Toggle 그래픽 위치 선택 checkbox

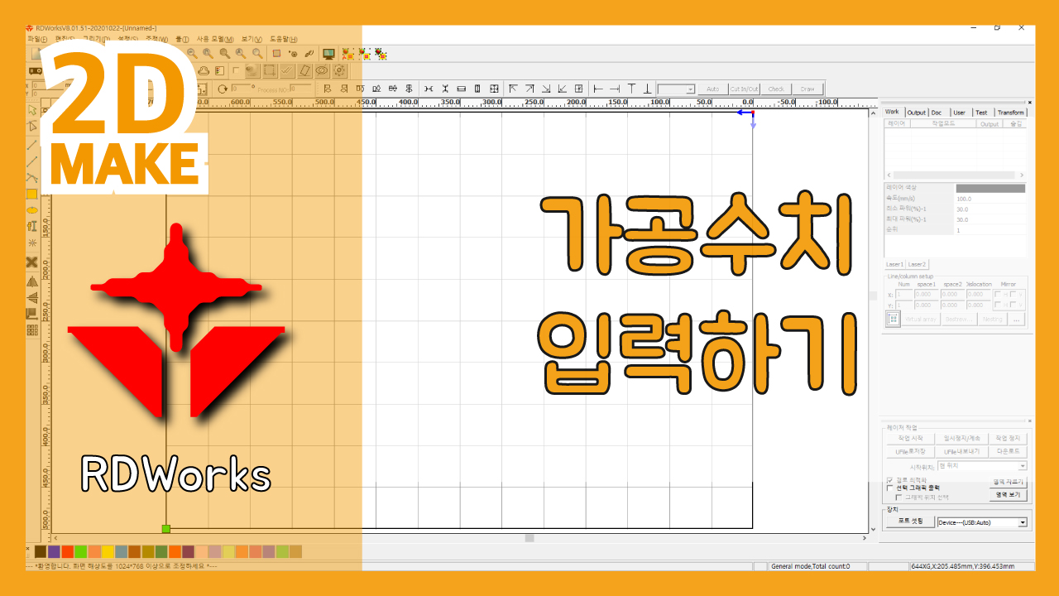pyautogui.click(x=898, y=497)
